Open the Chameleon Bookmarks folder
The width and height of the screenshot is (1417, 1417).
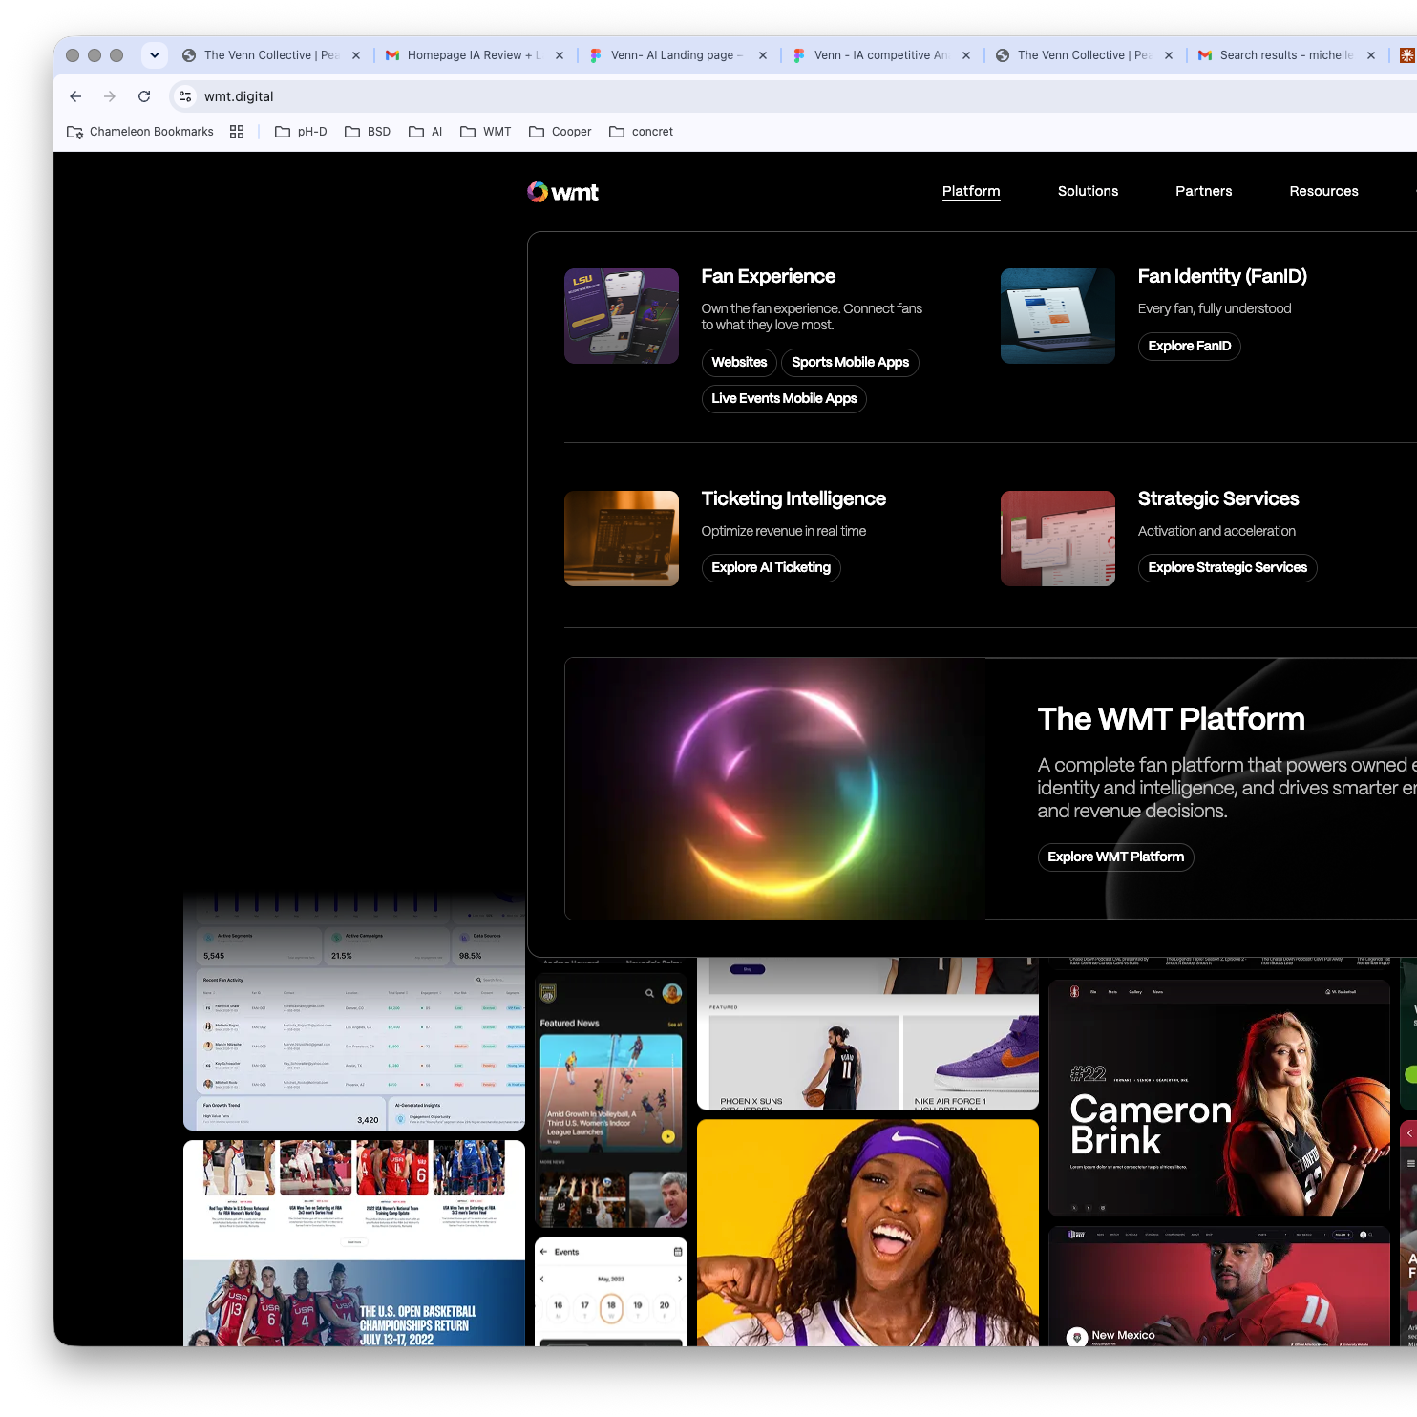tap(140, 132)
